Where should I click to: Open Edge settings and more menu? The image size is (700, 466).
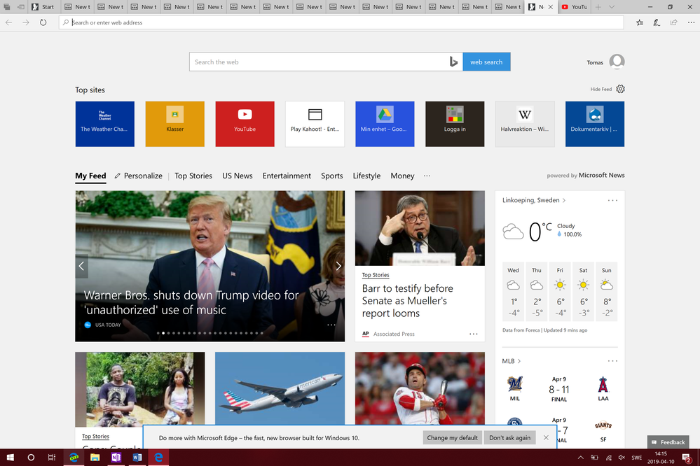pos(691,22)
